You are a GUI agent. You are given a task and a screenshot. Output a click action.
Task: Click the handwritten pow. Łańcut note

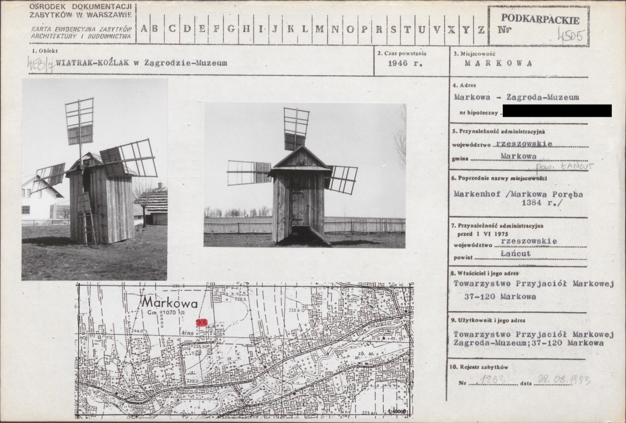[x=564, y=167]
